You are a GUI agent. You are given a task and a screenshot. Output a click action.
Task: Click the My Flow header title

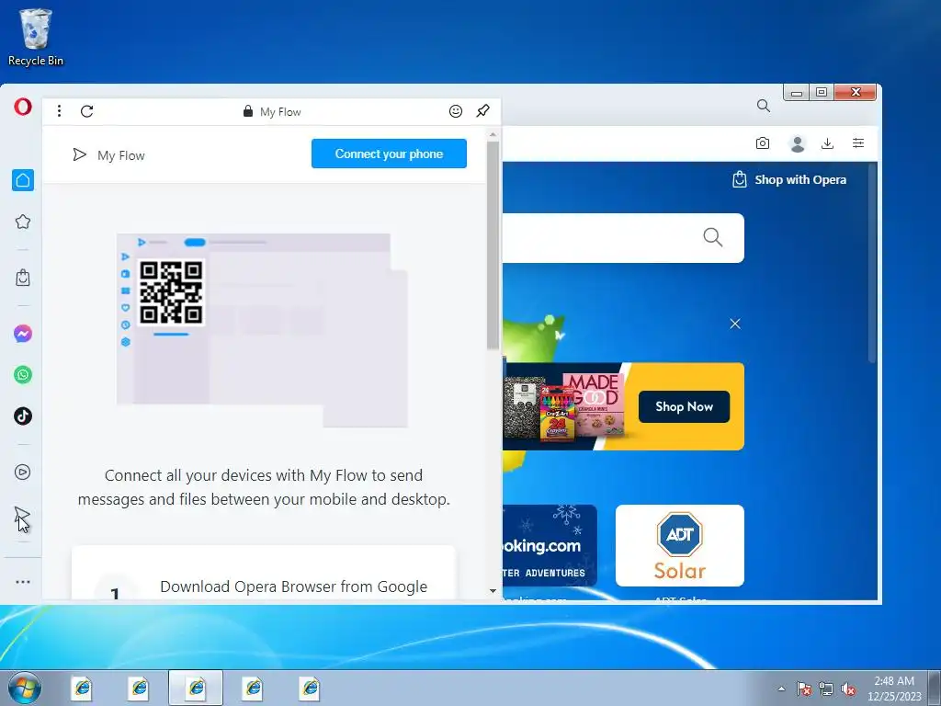pyautogui.click(x=120, y=155)
